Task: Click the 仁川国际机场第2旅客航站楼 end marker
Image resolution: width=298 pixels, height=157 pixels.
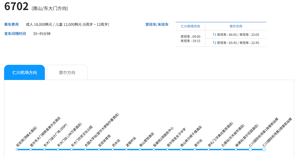Action: coord(264,149)
